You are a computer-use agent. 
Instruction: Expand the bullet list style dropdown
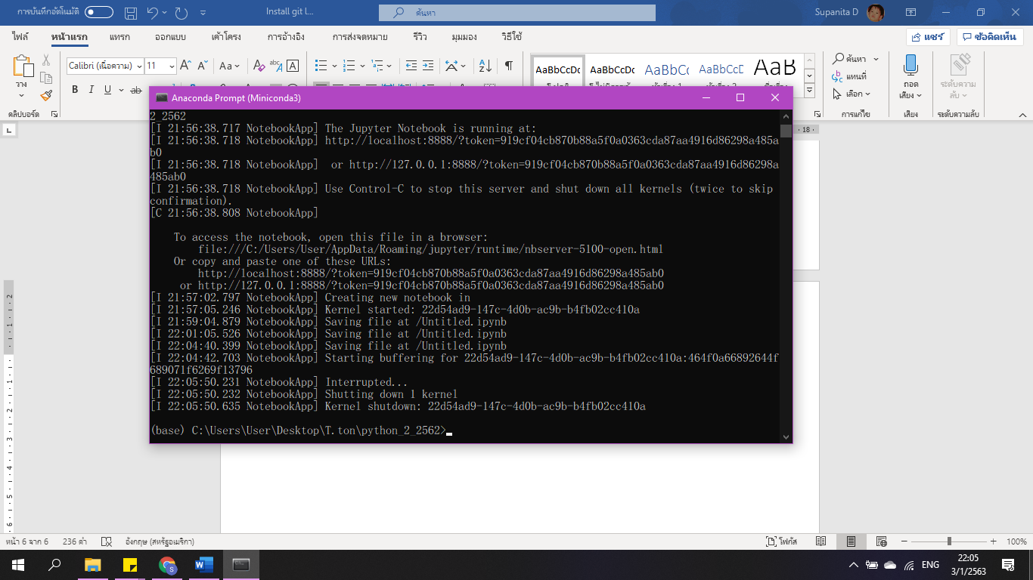[x=333, y=66]
